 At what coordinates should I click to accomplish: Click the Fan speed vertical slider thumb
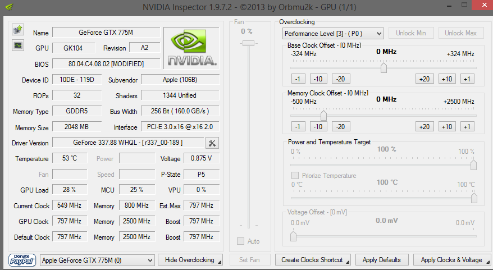click(x=248, y=43)
